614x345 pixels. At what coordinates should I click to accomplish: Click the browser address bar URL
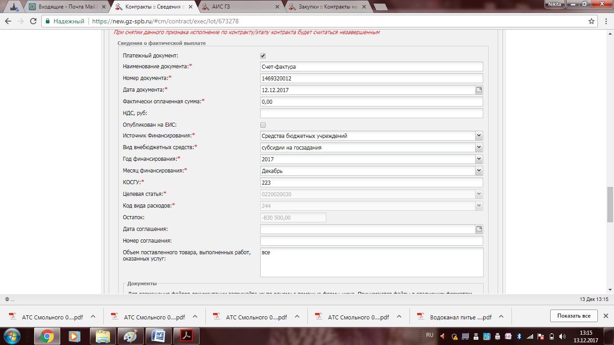(165, 21)
